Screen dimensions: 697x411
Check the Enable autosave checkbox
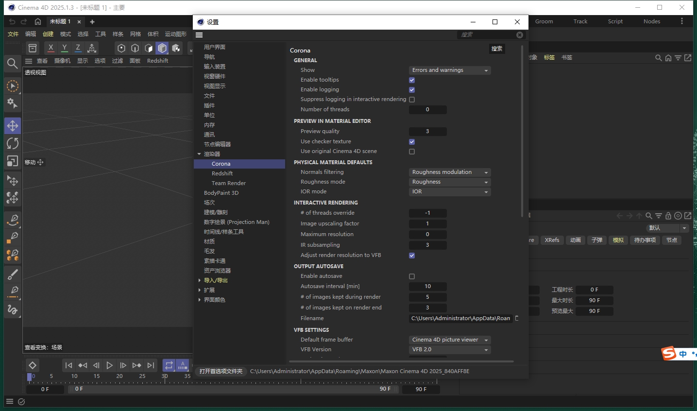click(412, 276)
